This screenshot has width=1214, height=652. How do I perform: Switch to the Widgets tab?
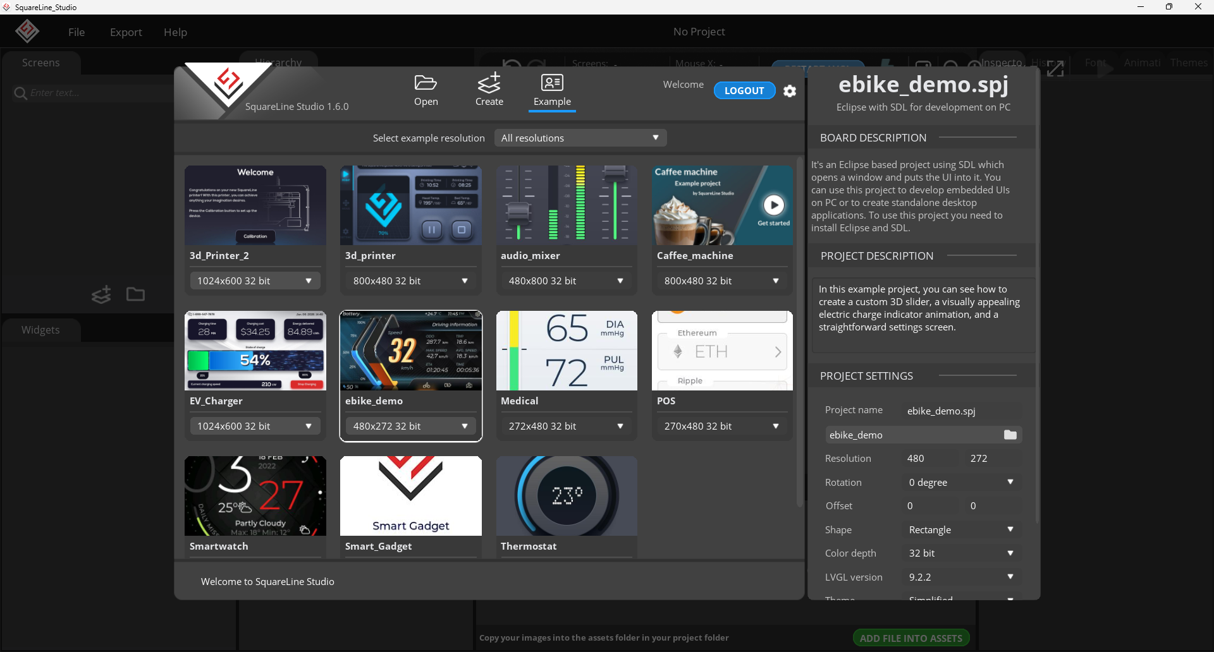pos(41,330)
